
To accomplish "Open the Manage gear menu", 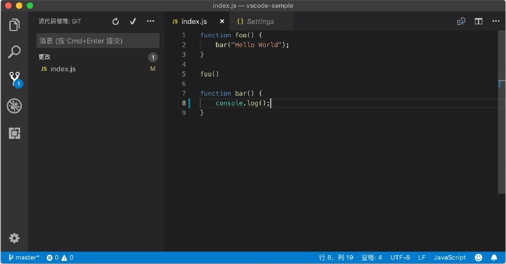I will tap(14, 238).
